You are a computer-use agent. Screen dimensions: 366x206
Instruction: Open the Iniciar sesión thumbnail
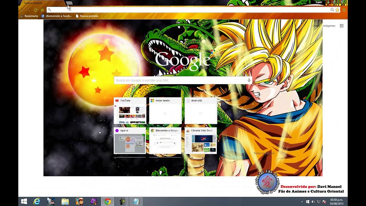click(165, 111)
